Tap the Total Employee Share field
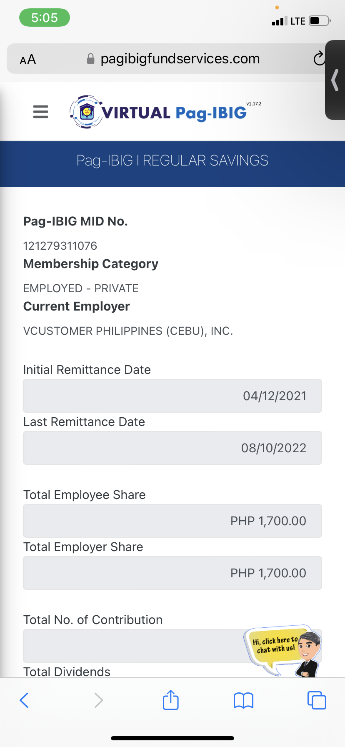Viewport: 345px width, 747px height. point(172,521)
